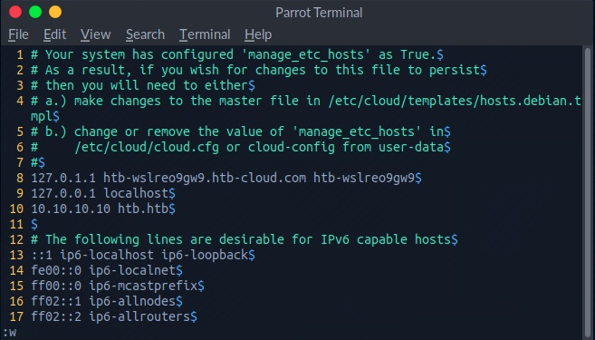
Task: Place cursor on 10.10.10.10 htb.htb line
Action: click(x=103, y=209)
